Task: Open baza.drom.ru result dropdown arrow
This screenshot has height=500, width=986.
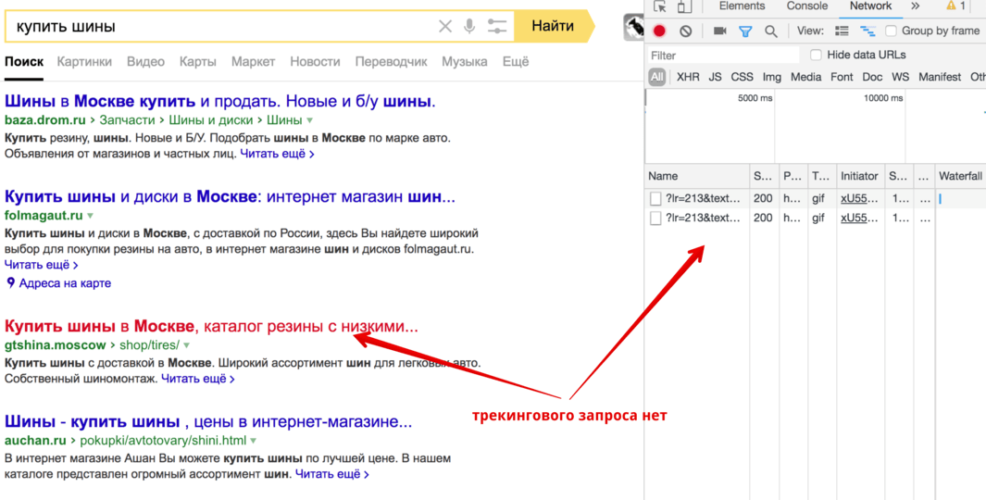Action: click(309, 120)
